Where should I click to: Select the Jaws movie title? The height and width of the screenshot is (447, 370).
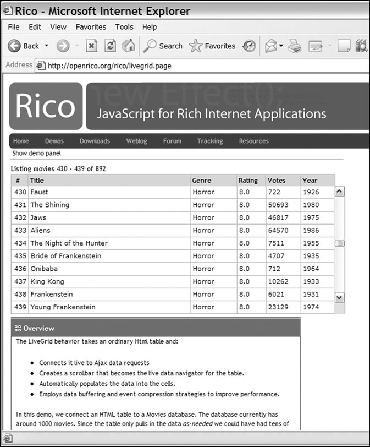tap(38, 217)
